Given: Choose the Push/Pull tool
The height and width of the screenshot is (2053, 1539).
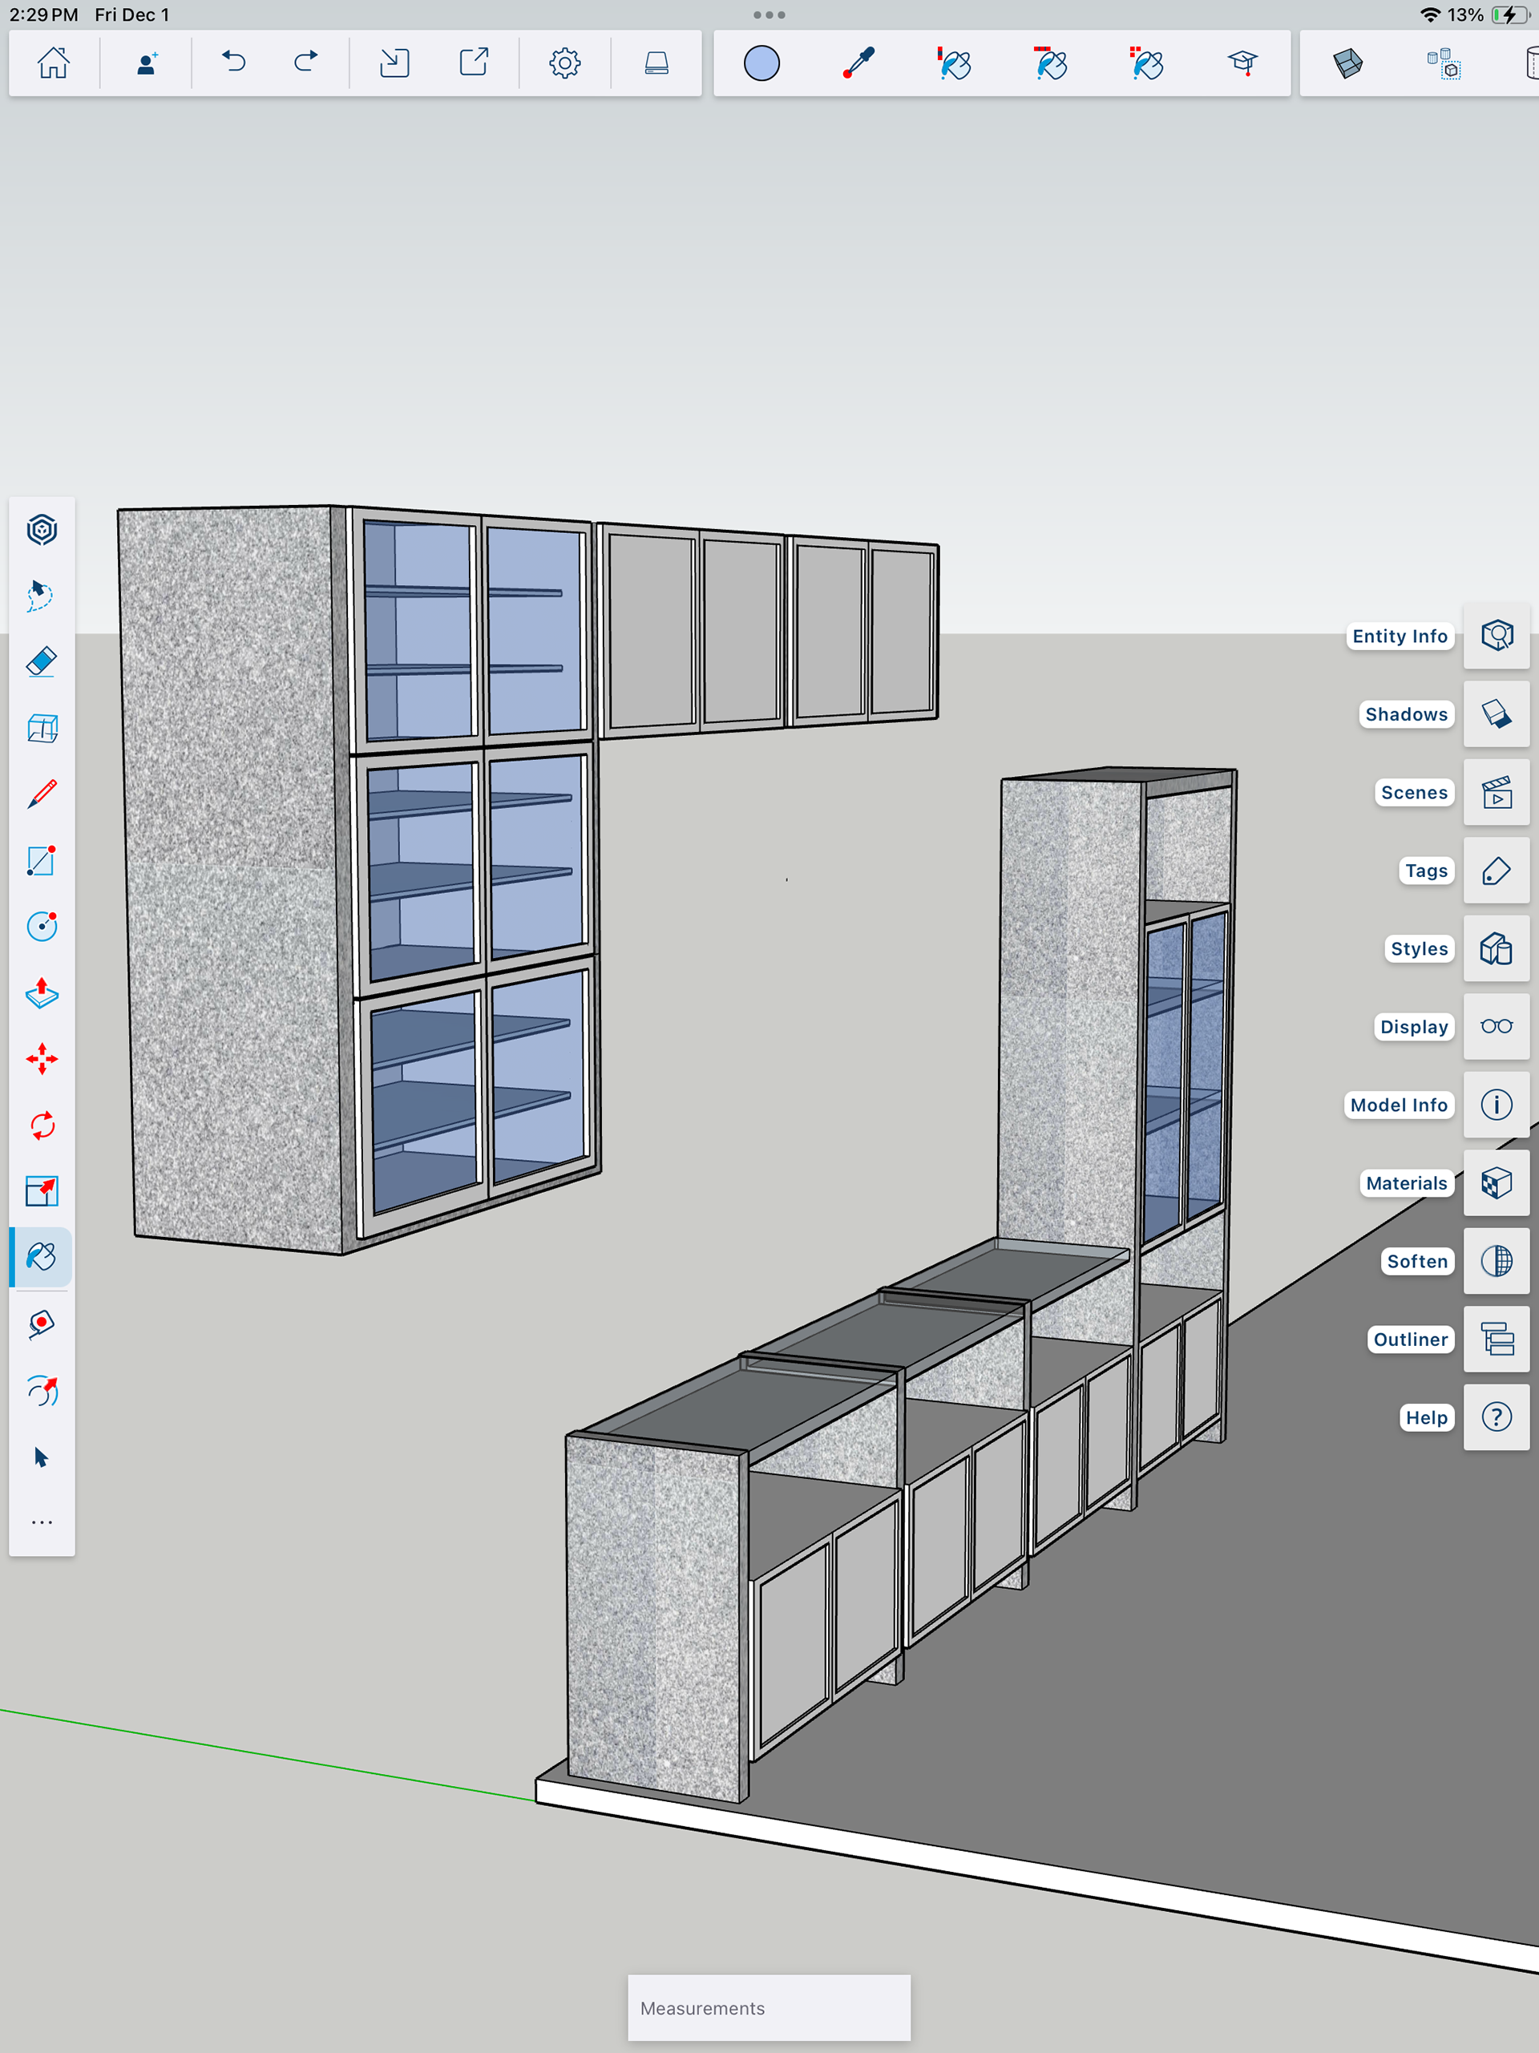Looking at the screenshot, I should [42, 993].
